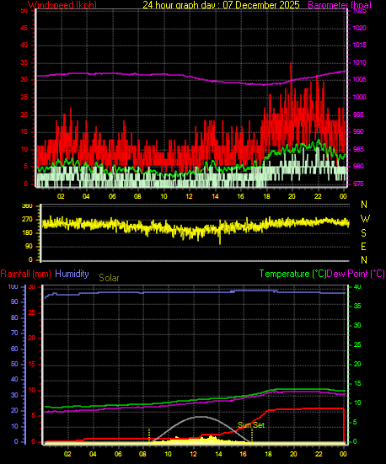The width and height of the screenshot is (386, 464).
Task: Click the Humidity legend label
Action: point(72,274)
